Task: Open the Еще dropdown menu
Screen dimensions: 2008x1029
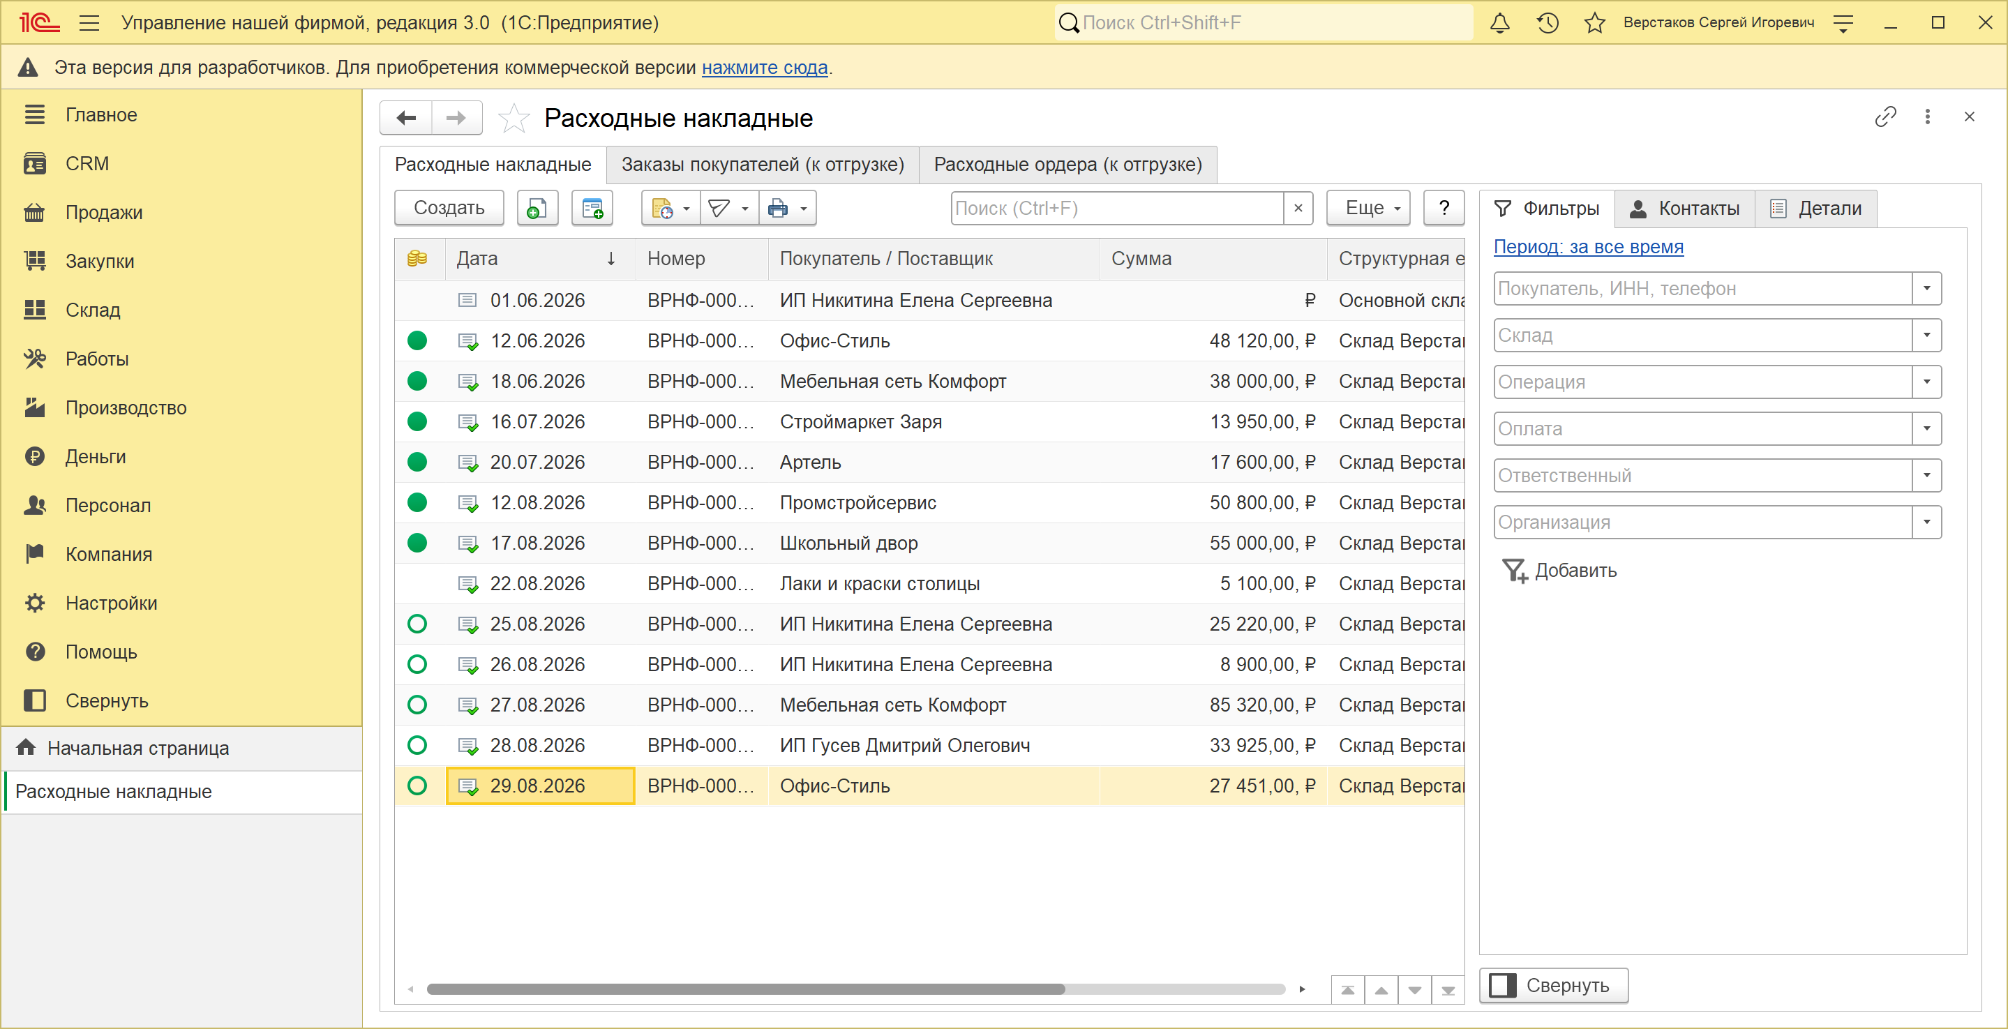Action: [1369, 208]
